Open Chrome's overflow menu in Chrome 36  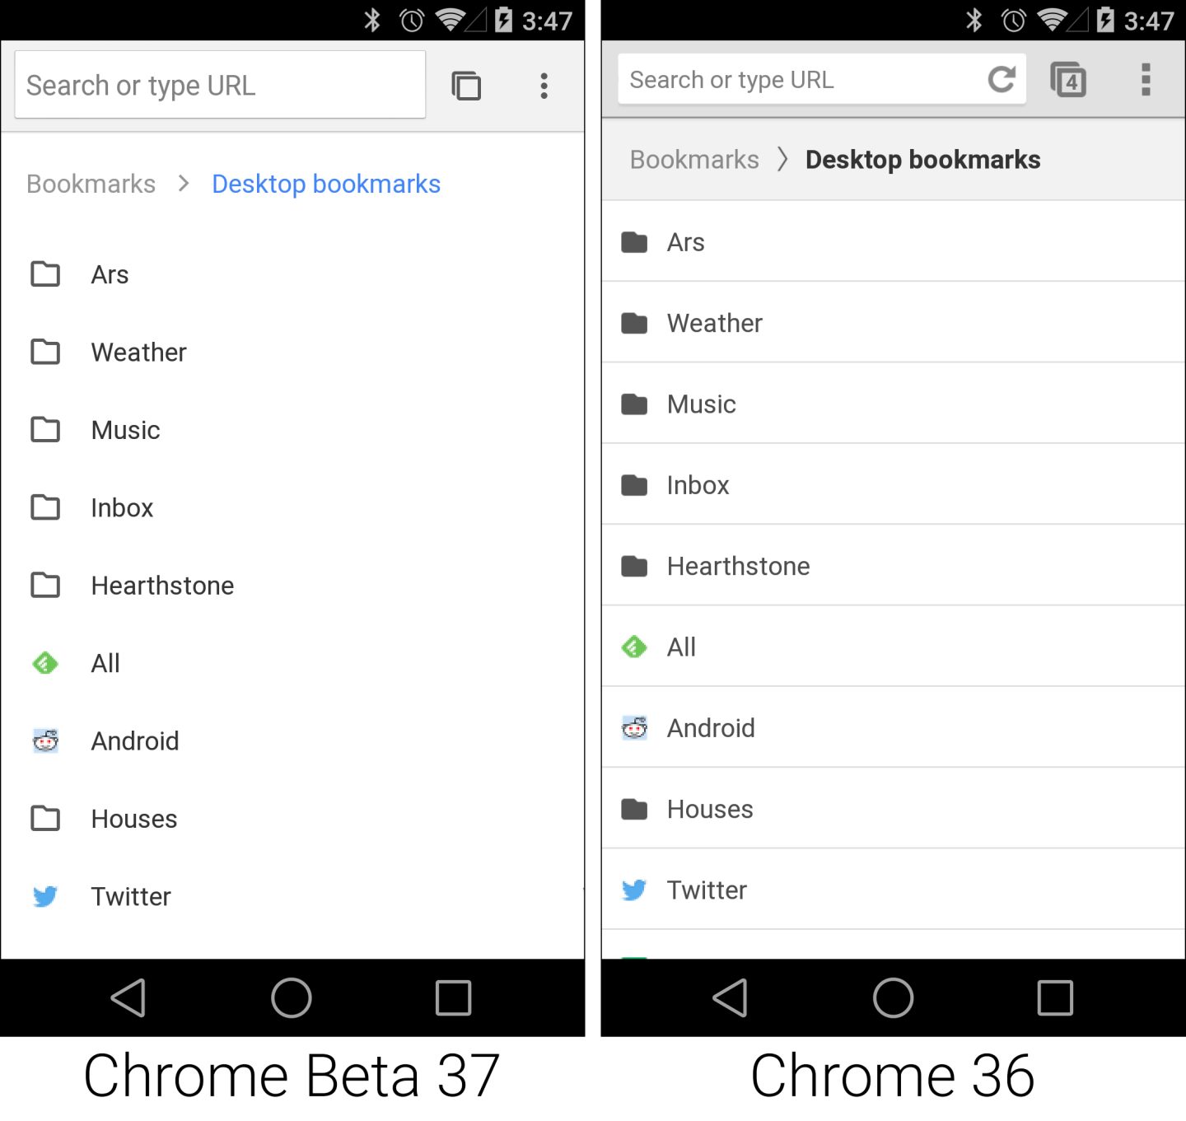(1145, 79)
